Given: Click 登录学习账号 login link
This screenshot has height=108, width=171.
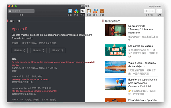Looking at the screenshot, I should click(x=155, y=7).
